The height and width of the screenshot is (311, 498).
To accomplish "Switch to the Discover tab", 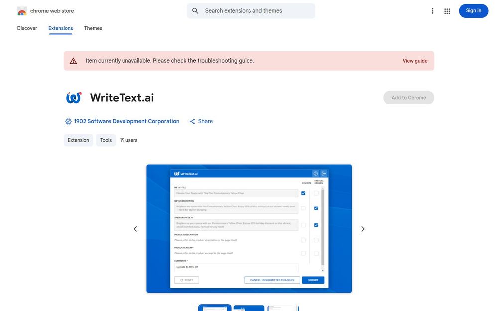I will point(27,28).
